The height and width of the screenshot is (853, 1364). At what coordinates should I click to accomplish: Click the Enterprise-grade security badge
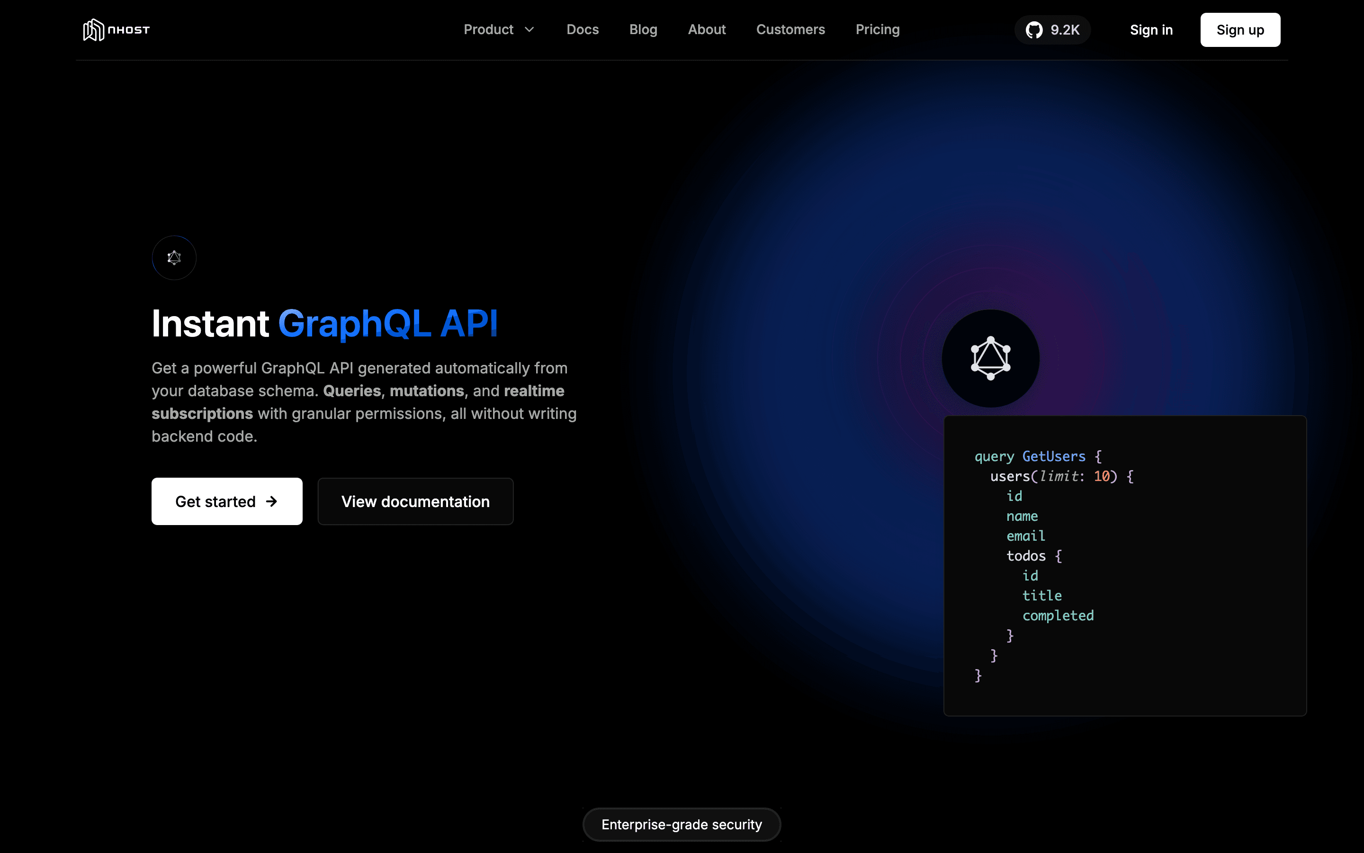(x=682, y=824)
